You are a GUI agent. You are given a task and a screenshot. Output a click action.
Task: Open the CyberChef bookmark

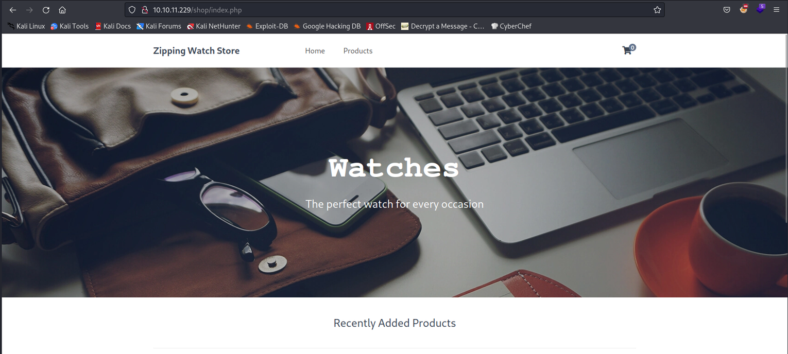511,26
